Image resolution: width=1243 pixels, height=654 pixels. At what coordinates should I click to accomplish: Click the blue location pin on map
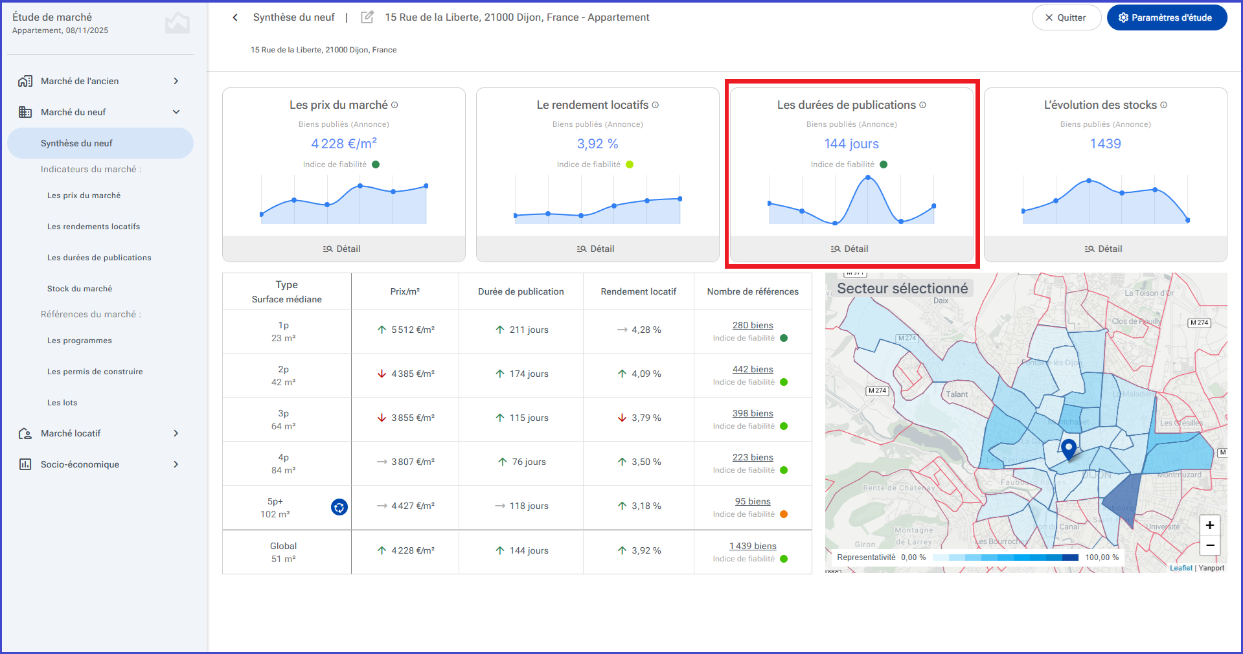pyautogui.click(x=1069, y=448)
